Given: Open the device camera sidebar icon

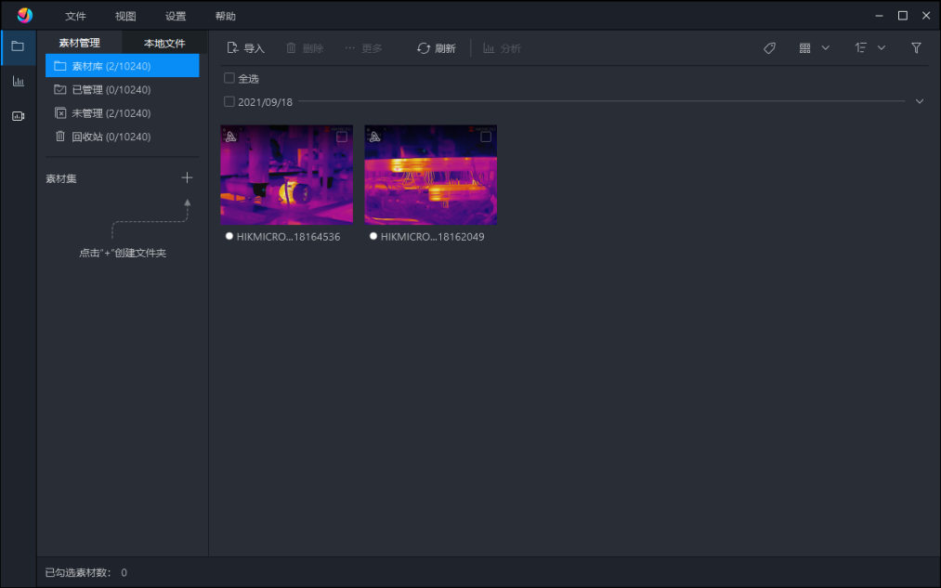Looking at the screenshot, I should point(18,116).
